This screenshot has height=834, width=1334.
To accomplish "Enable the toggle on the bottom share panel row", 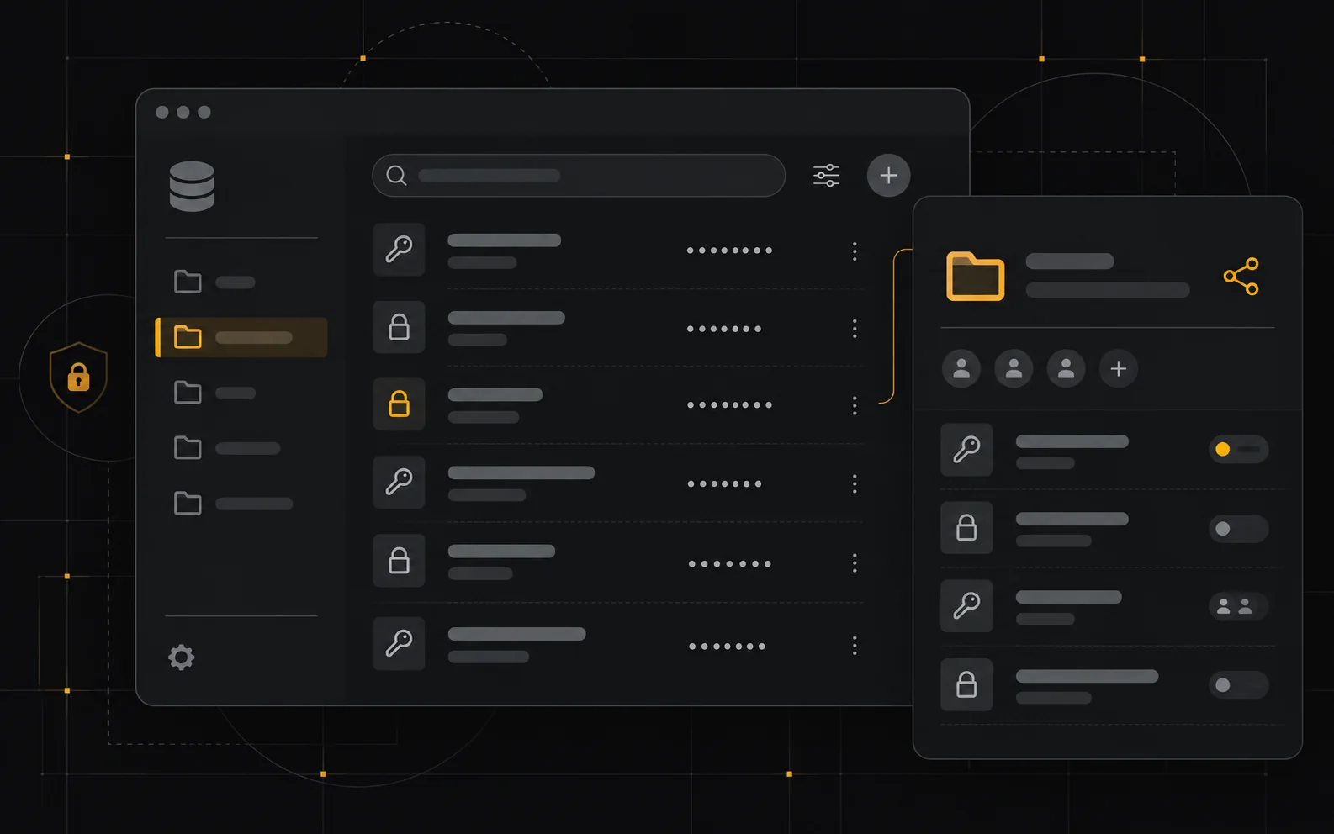I will tap(1238, 685).
